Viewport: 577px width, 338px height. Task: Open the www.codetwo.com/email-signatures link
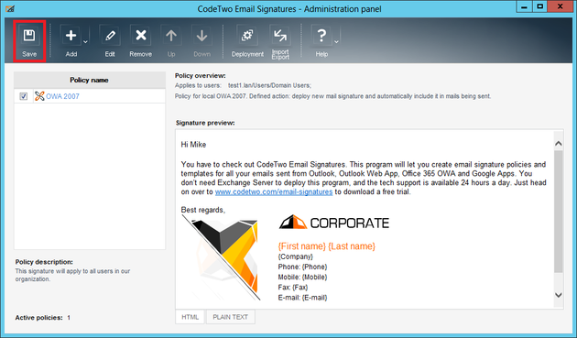(274, 191)
